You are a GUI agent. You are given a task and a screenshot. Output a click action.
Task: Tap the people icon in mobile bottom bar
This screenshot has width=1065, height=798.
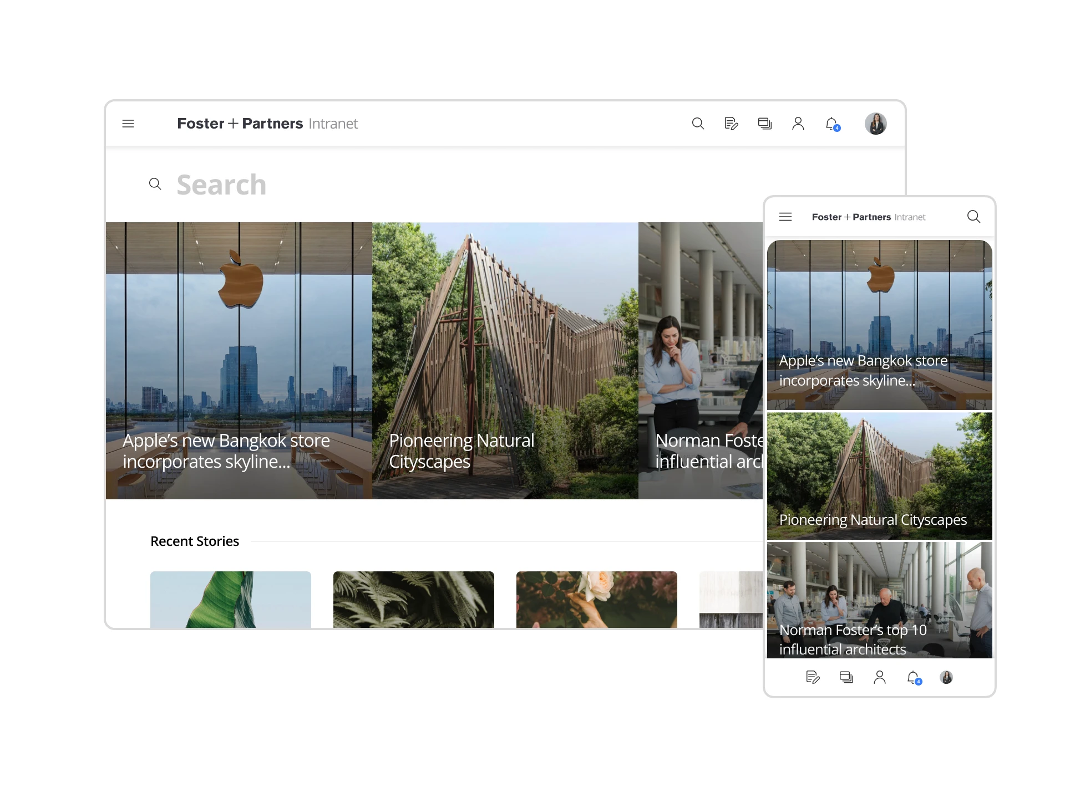[x=880, y=677]
